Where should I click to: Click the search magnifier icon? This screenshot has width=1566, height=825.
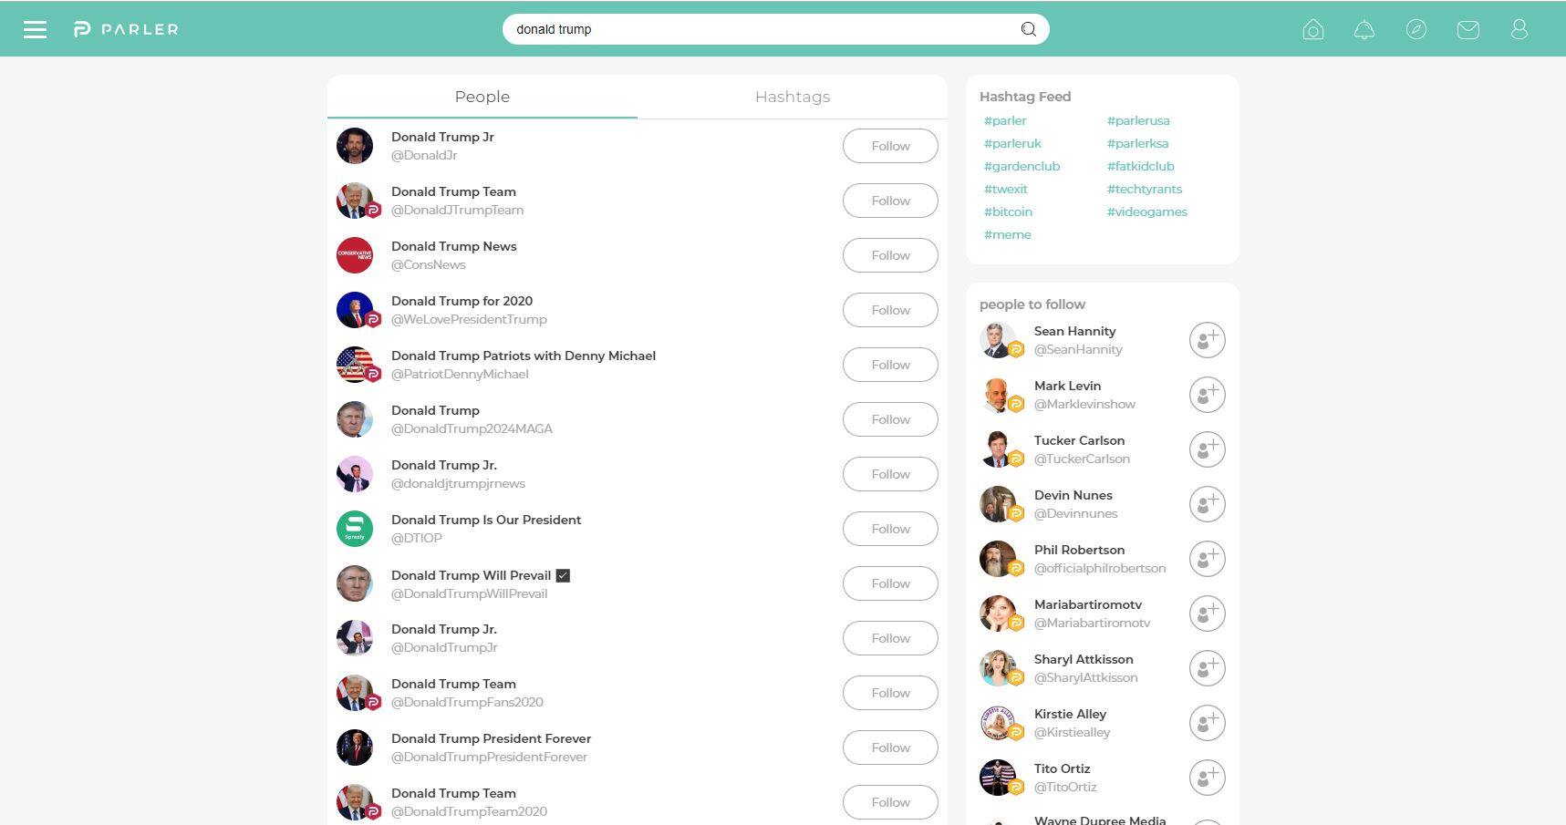pos(1028,29)
